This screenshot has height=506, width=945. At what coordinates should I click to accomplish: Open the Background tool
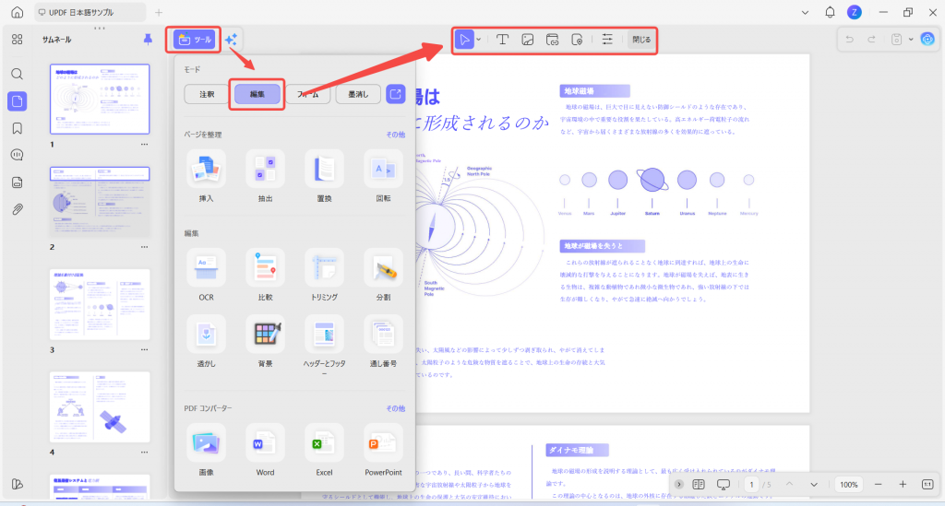tap(265, 334)
